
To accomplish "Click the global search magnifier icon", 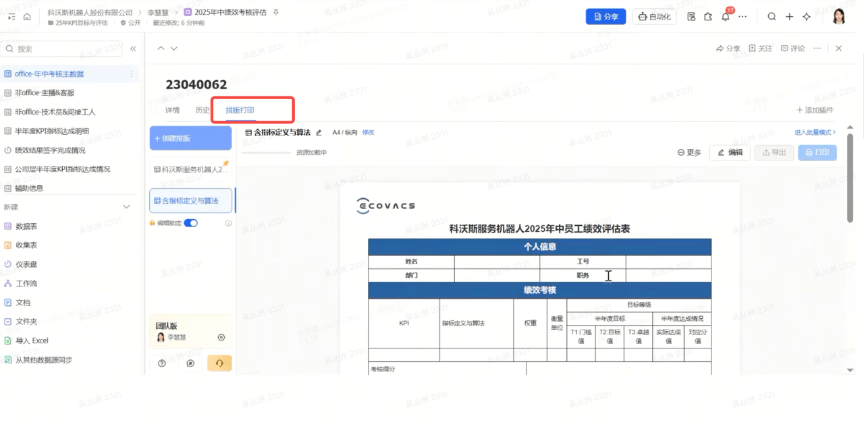I will click(772, 17).
